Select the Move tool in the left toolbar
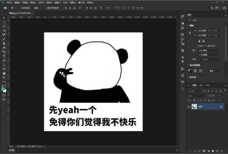This screenshot has height=154, width=228. coord(4,18)
